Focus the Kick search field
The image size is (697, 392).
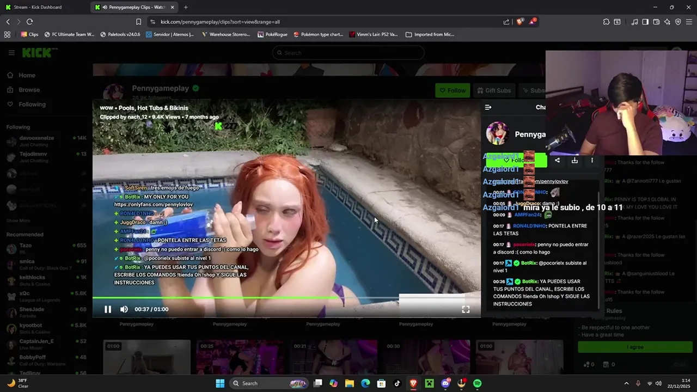[x=348, y=53]
